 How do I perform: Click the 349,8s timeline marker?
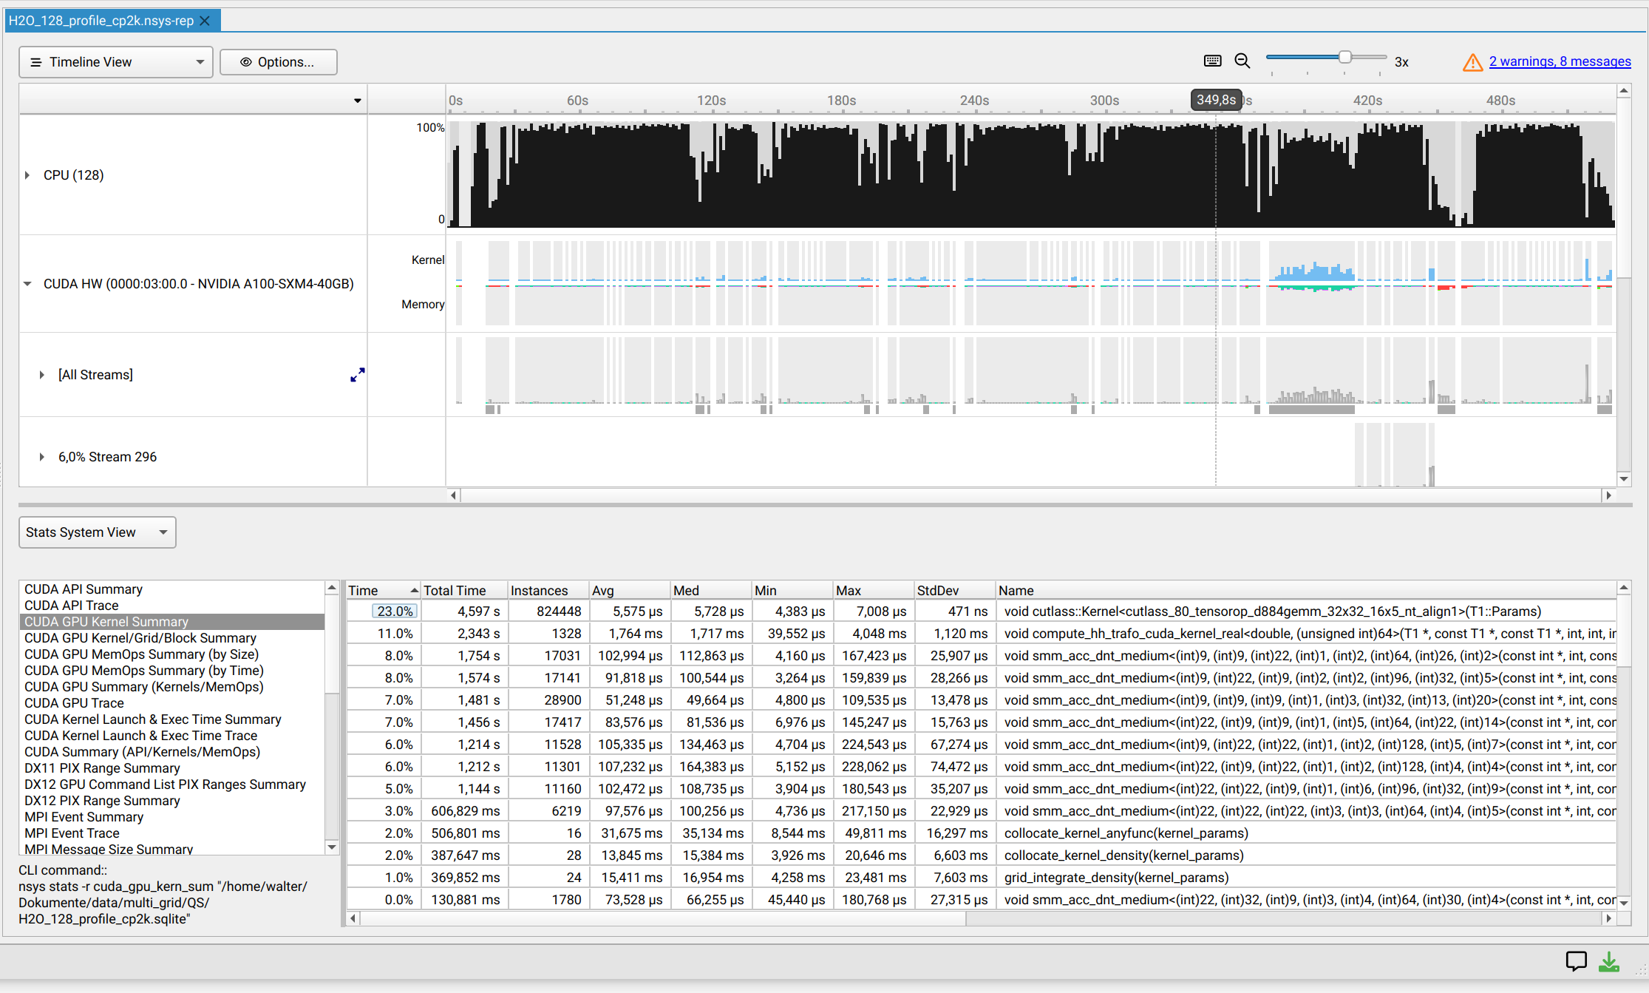[x=1216, y=100]
